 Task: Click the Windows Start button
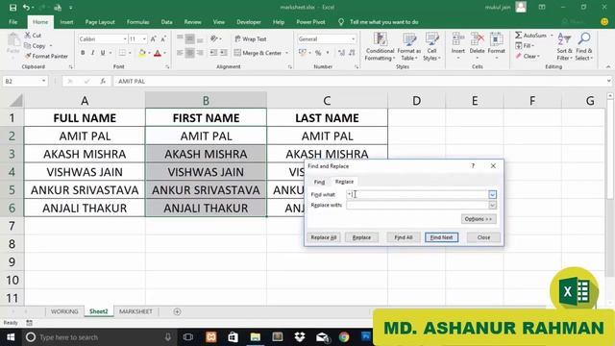tap(11, 337)
